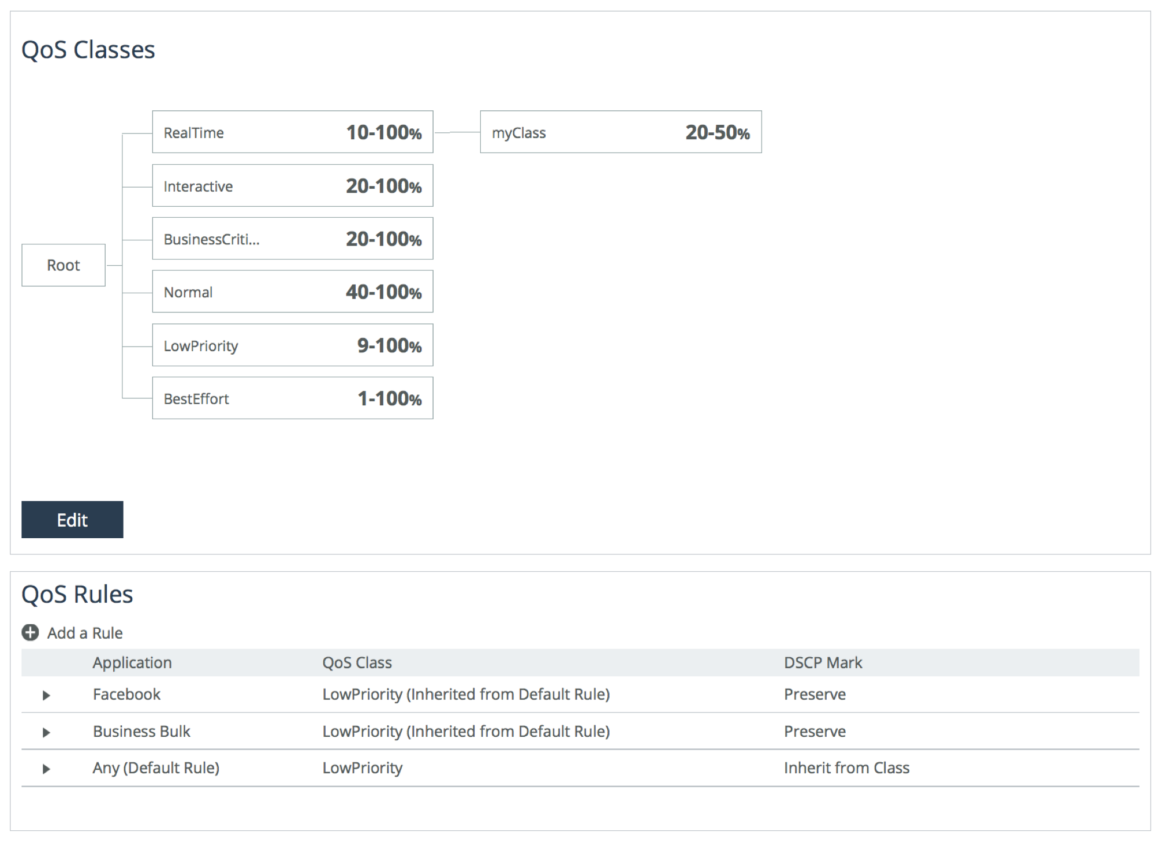The width and height of the screenshot is (1161, 850).
Task: Click the Facebook application name
Action: [x=127, y=694]
